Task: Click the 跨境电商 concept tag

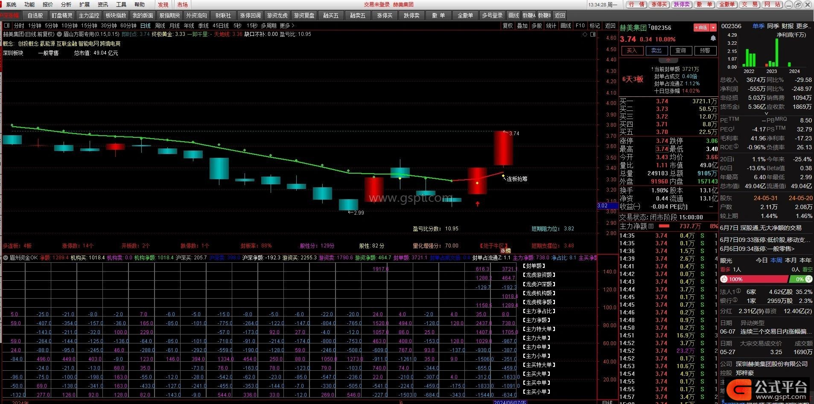Action: pyautogui.click(x=110, y=44)
